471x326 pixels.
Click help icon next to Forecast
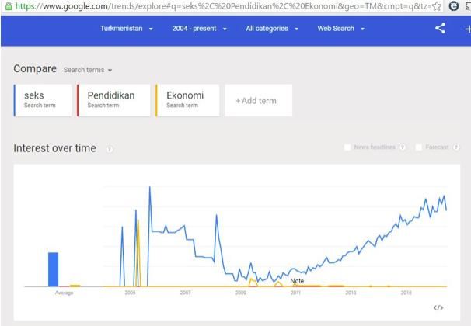point(456,147)
